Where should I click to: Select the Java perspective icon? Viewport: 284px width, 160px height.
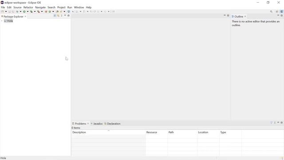(281, 12)
